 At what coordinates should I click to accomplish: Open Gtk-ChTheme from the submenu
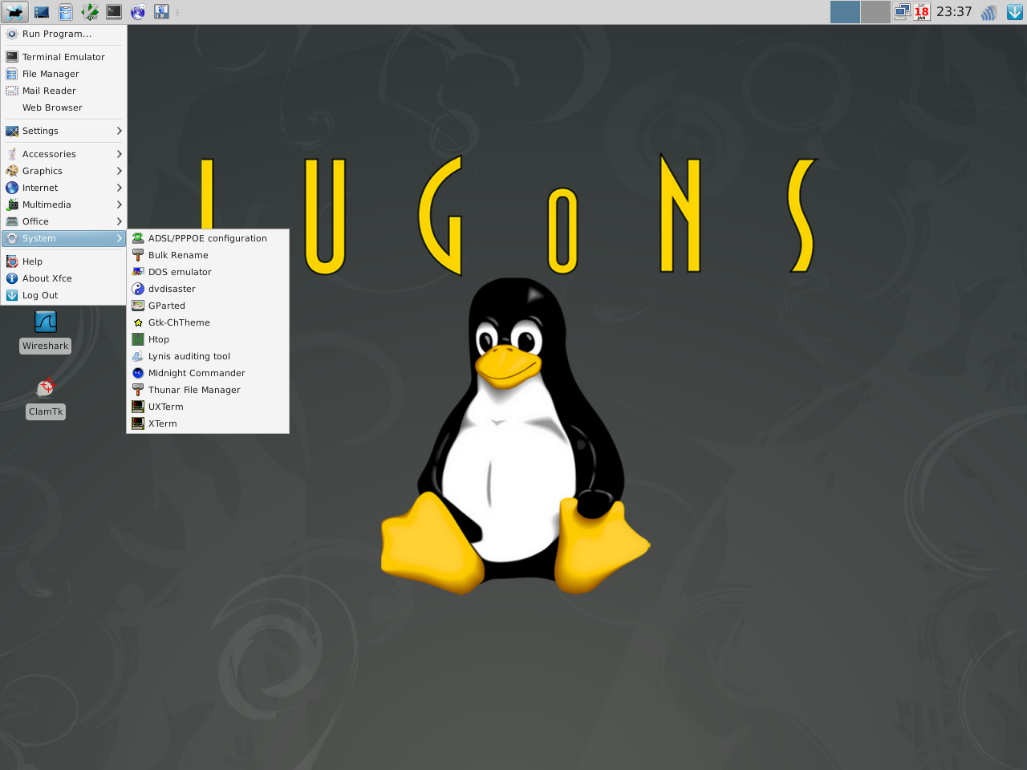(208, 322)
